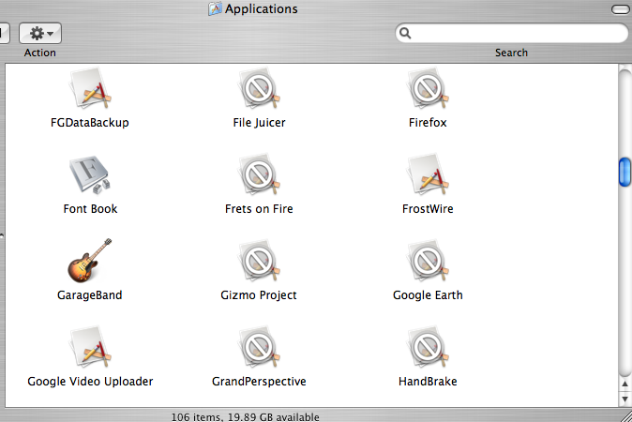This screenshot has width=632, height=422.
Task: Select the Google Video Uploader icon
Action: (x=90, y=347)
